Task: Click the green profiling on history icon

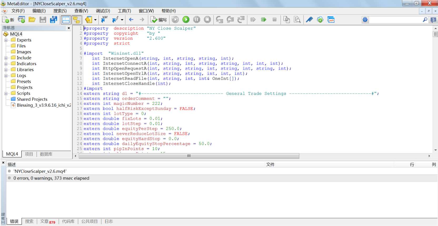Action: pos(263,20)
